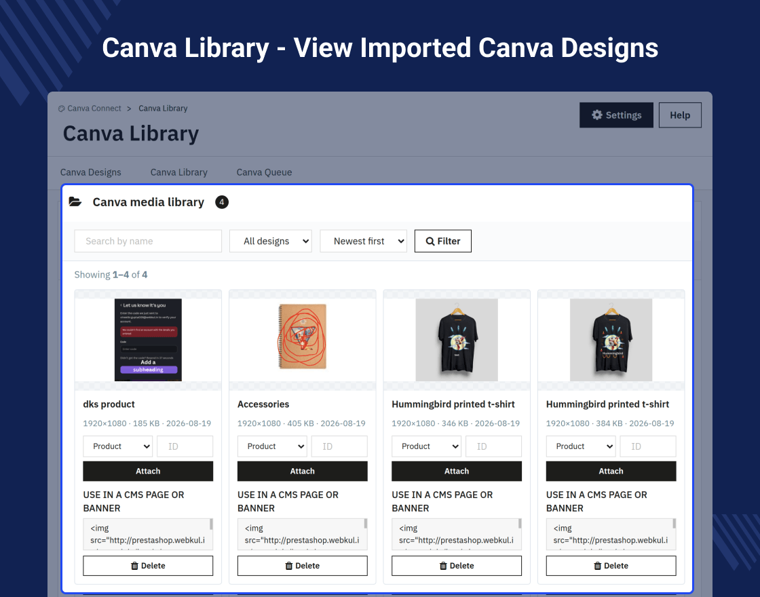
Task: Open the Canva Designs tab
Action: [91, 172]
